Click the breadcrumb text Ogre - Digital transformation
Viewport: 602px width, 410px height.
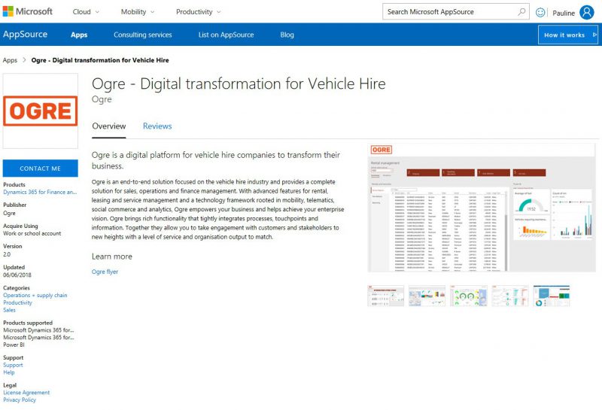[x=100, y=60]
